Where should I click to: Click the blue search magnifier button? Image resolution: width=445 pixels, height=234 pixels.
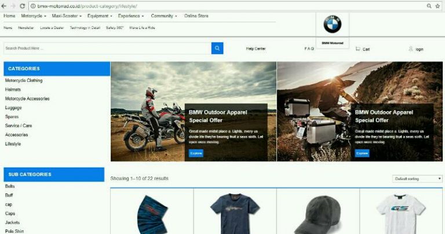pyautogui.click(x=217, y=48)
